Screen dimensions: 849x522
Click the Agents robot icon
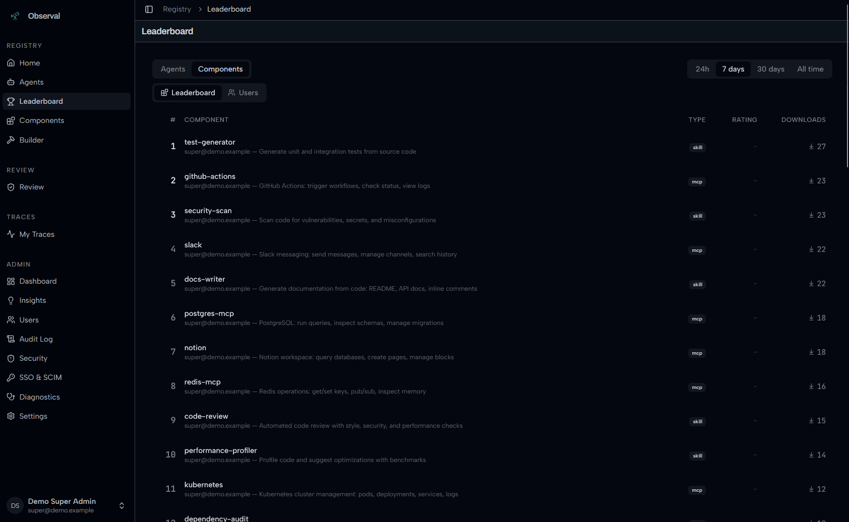(11, 82)
